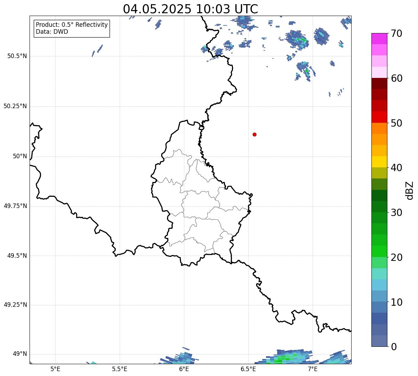418x376 pixels.
Task: Select the title '04.05.2025 10:03 UTC'
Action: 191,9
